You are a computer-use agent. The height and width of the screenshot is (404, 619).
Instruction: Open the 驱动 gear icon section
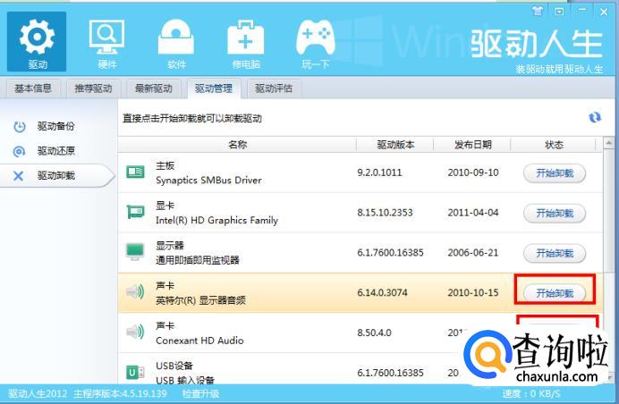tap(37, 41)
